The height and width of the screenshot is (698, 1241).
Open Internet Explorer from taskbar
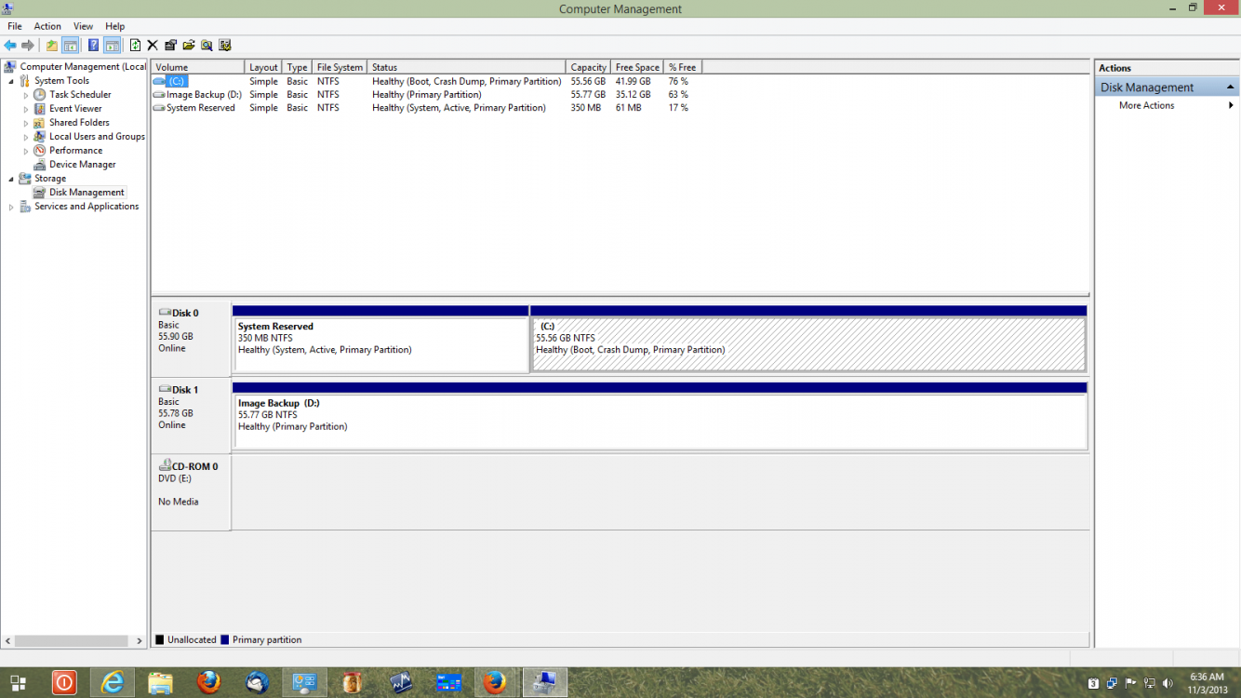(x=113, y=682)
